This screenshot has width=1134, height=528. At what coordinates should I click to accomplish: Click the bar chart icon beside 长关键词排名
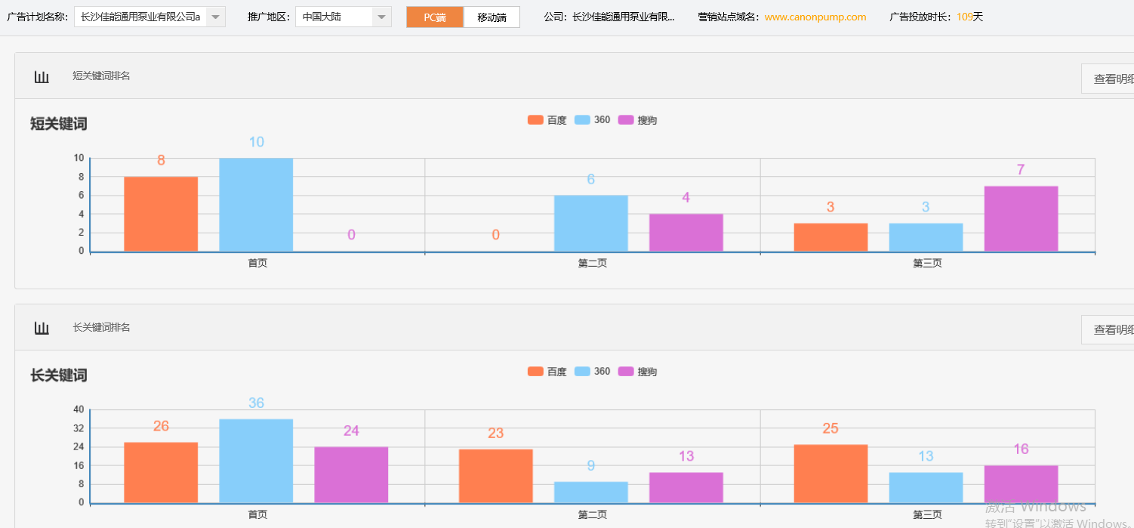[x=42, y=326]
